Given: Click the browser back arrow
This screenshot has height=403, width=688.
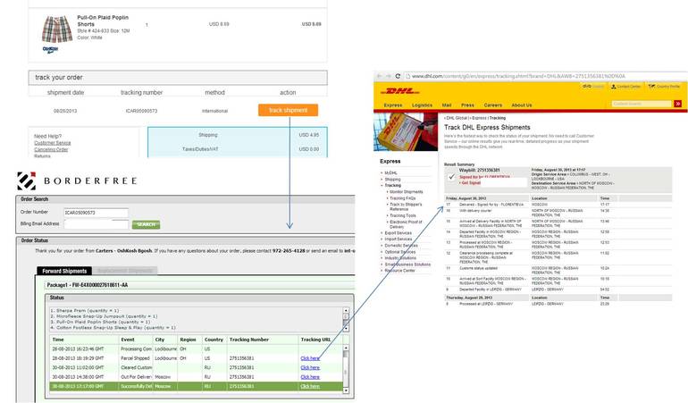Looking at the screenshot, I should (378, 76).
